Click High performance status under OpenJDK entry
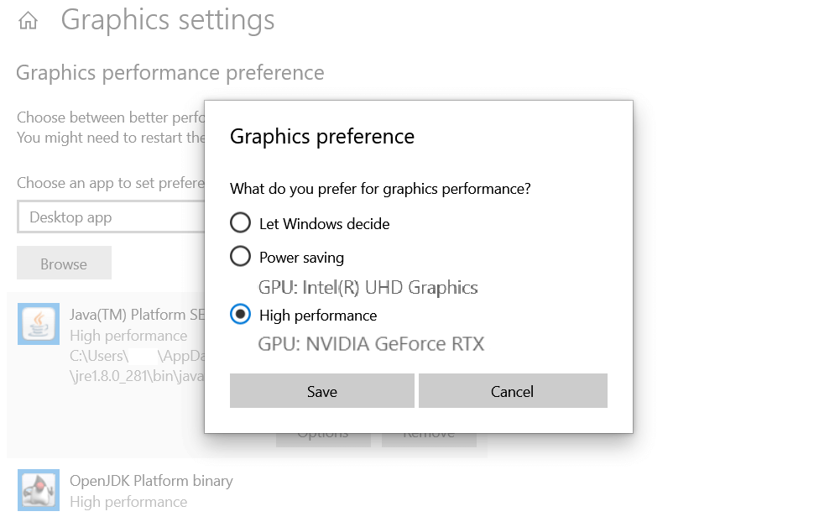 (128, 502)
